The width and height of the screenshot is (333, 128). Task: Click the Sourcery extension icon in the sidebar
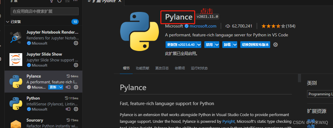tap(16, 124)
